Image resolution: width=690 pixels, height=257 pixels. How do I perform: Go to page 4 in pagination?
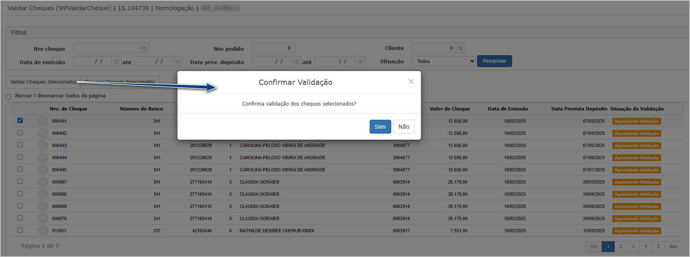pos(646,246)
